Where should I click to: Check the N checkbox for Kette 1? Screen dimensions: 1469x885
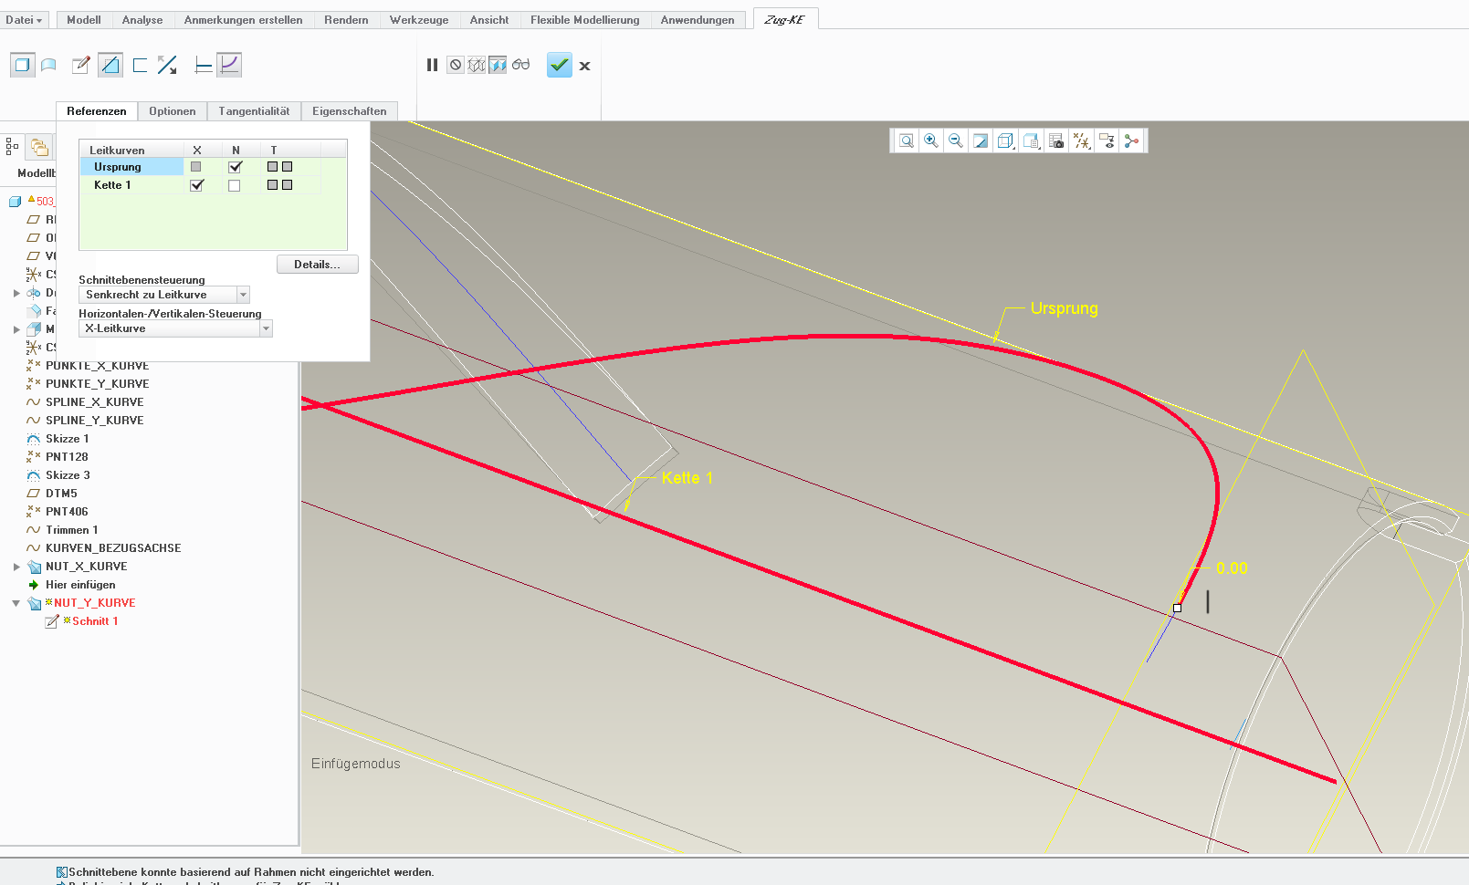point(234,185)
